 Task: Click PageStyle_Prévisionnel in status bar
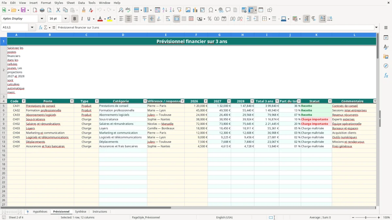146,217
